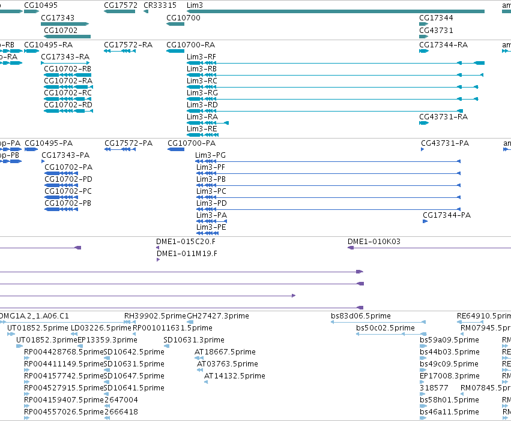Click the CG17343 gene label
This screenshot has height=421, width=511.
tap(58, 18)
